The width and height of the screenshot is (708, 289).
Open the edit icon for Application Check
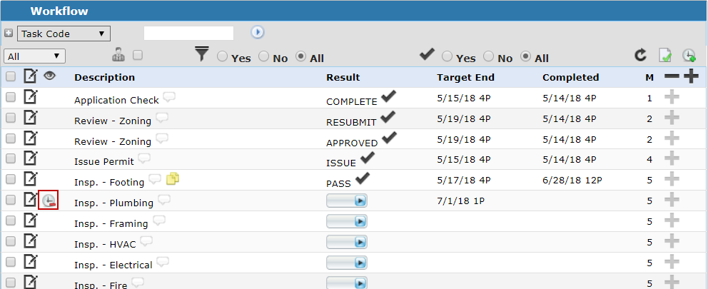pos(31,96)
